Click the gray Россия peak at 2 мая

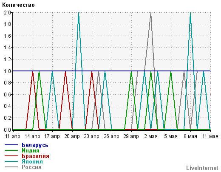point(151,14)
